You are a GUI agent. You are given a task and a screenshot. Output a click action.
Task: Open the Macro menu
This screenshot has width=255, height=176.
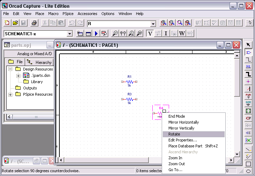53,14
